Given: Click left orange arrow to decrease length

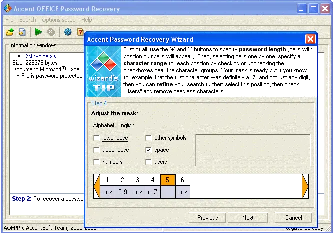Looking at the screenshot, I should point(97,186).
